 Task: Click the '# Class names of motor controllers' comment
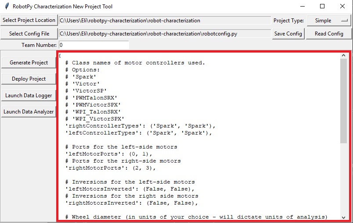click(135, 63)
